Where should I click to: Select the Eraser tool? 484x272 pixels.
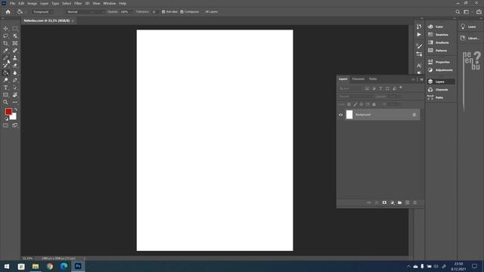pos(15,66)
